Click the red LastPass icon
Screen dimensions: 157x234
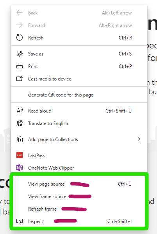tap(20, 155)
